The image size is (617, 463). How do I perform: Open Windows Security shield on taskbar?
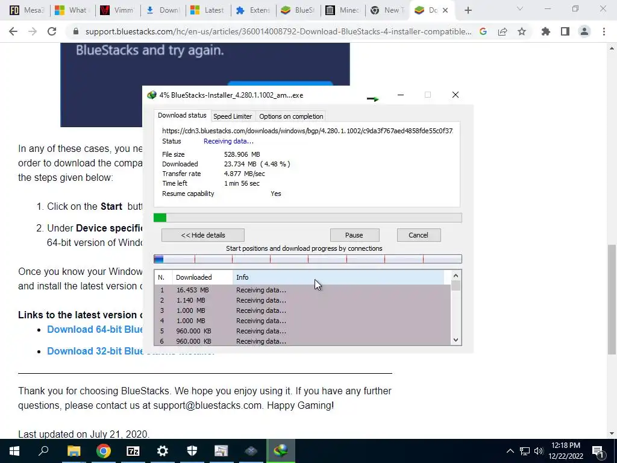(x=192, y=451)
